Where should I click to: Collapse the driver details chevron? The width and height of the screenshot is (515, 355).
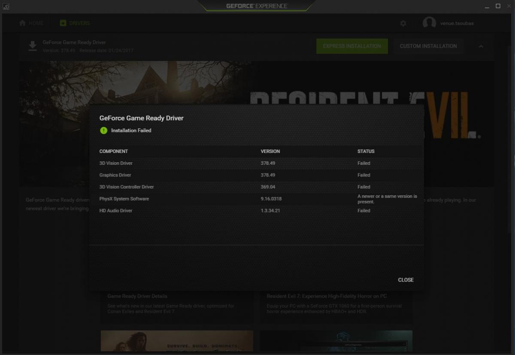pyautogui.click(x=481, y=46)
